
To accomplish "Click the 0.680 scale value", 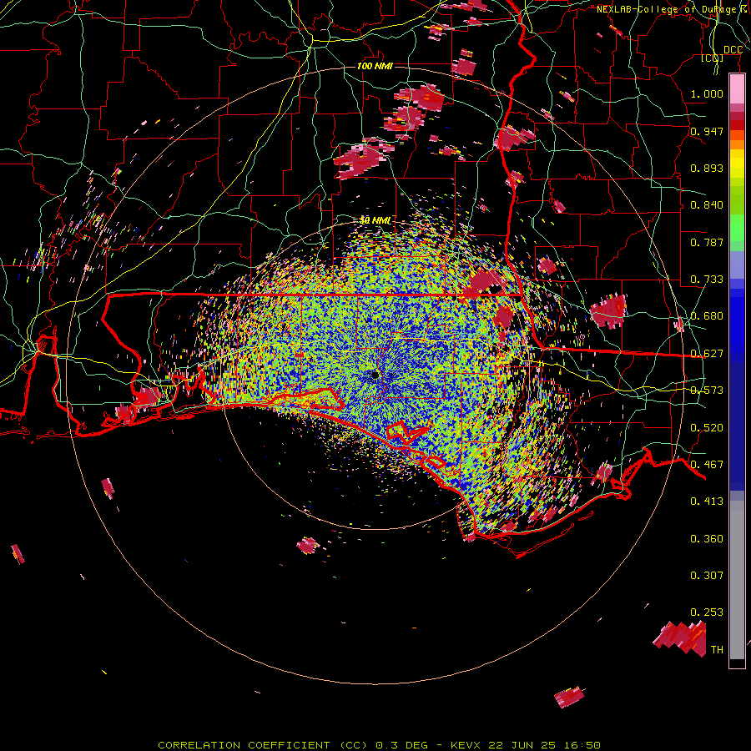I will [x=707, y=316].
